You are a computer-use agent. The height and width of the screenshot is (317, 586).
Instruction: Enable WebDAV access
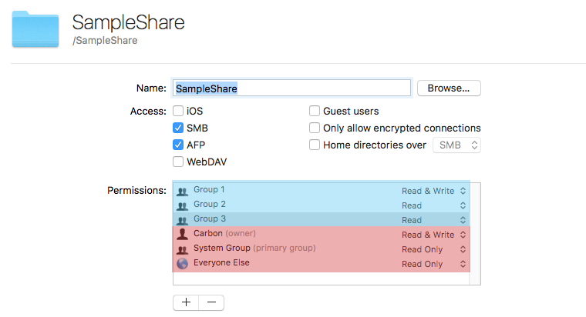pyautogui.click(x=178, y=162)
